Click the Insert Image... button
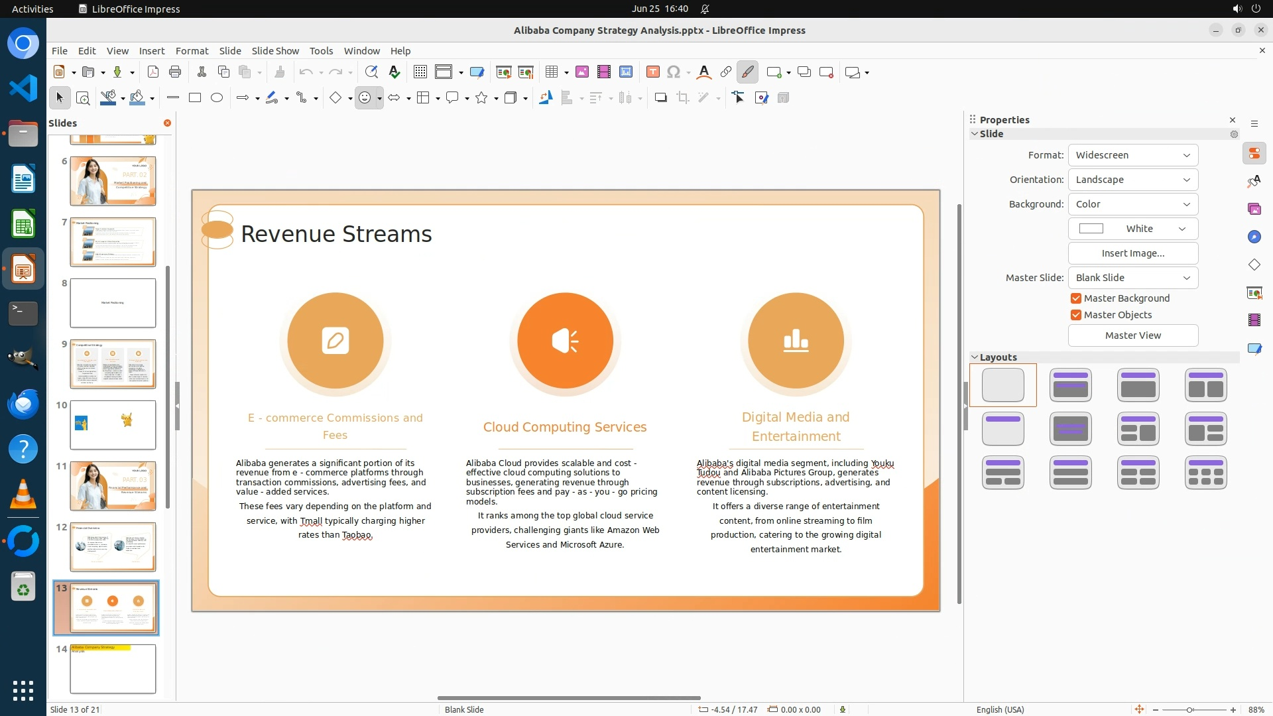The width and height of the screenshot is (1273, 716). point(1132,253)
